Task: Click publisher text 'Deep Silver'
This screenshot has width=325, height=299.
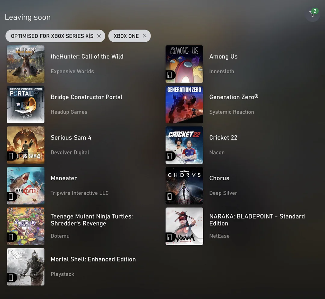Action: [x=223, y=193]
